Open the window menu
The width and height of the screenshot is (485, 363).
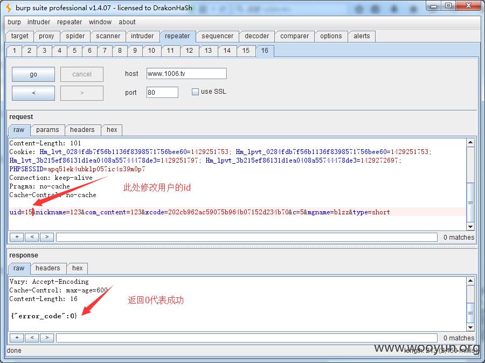tap(100, 22)
